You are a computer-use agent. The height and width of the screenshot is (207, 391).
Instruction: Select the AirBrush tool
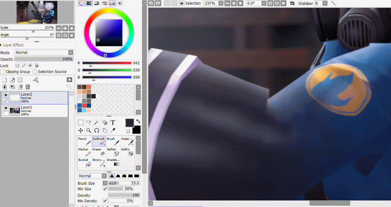(x=99, y=141)
